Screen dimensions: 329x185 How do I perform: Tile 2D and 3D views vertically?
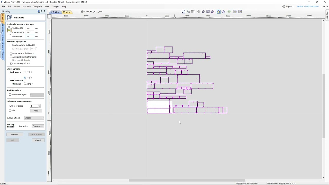coord(240,12)
